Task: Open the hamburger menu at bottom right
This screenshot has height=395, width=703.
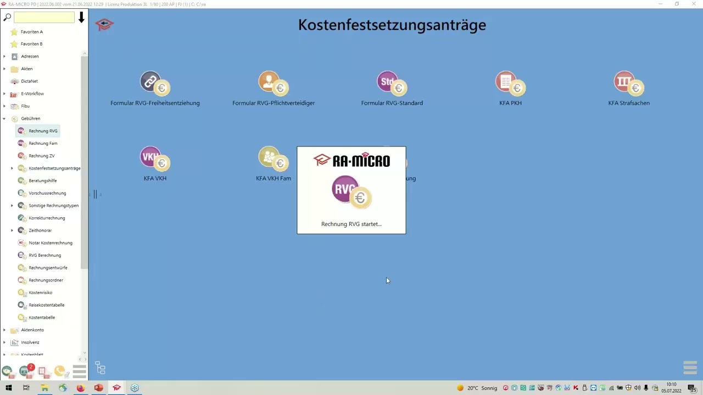Action: pos(690,367)
